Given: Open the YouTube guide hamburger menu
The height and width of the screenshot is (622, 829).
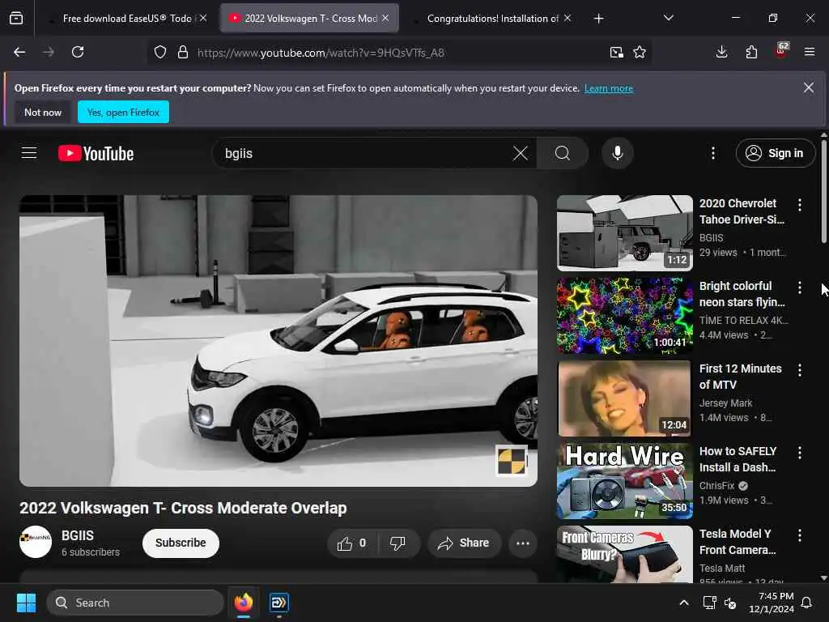Looking at the screenshot, I should [x=29, y=153].
